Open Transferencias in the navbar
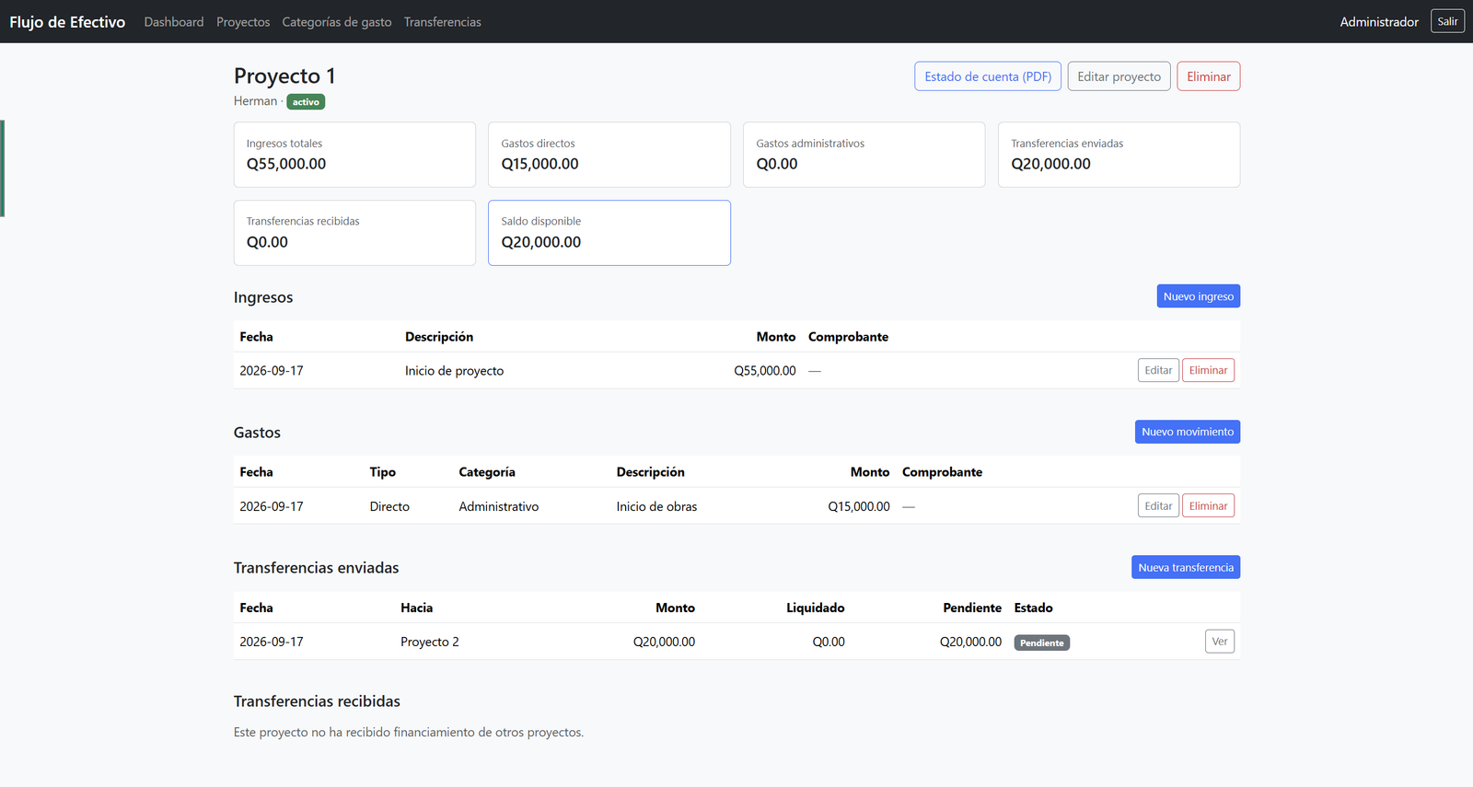This screenshot has width=1473, height=787. [x=443, y=22]
